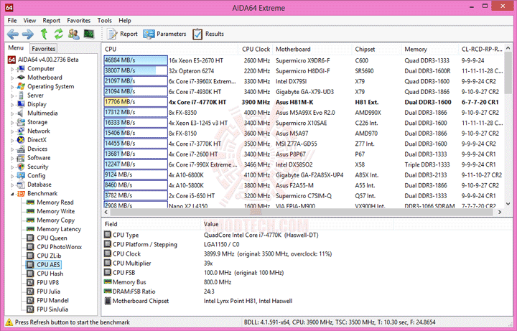Image resolution: width=517 pixels, height=331 pixels.
Task: Sort by Chipset column header
Action: coord(376,49)
